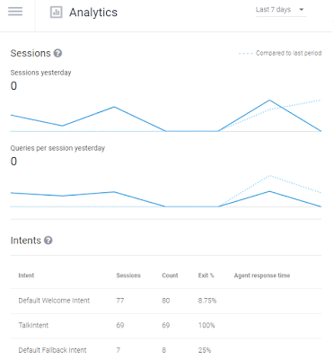Screen dimensions: 334x359
Task: Open the Default Fallback Intent row
Action: 166,349
